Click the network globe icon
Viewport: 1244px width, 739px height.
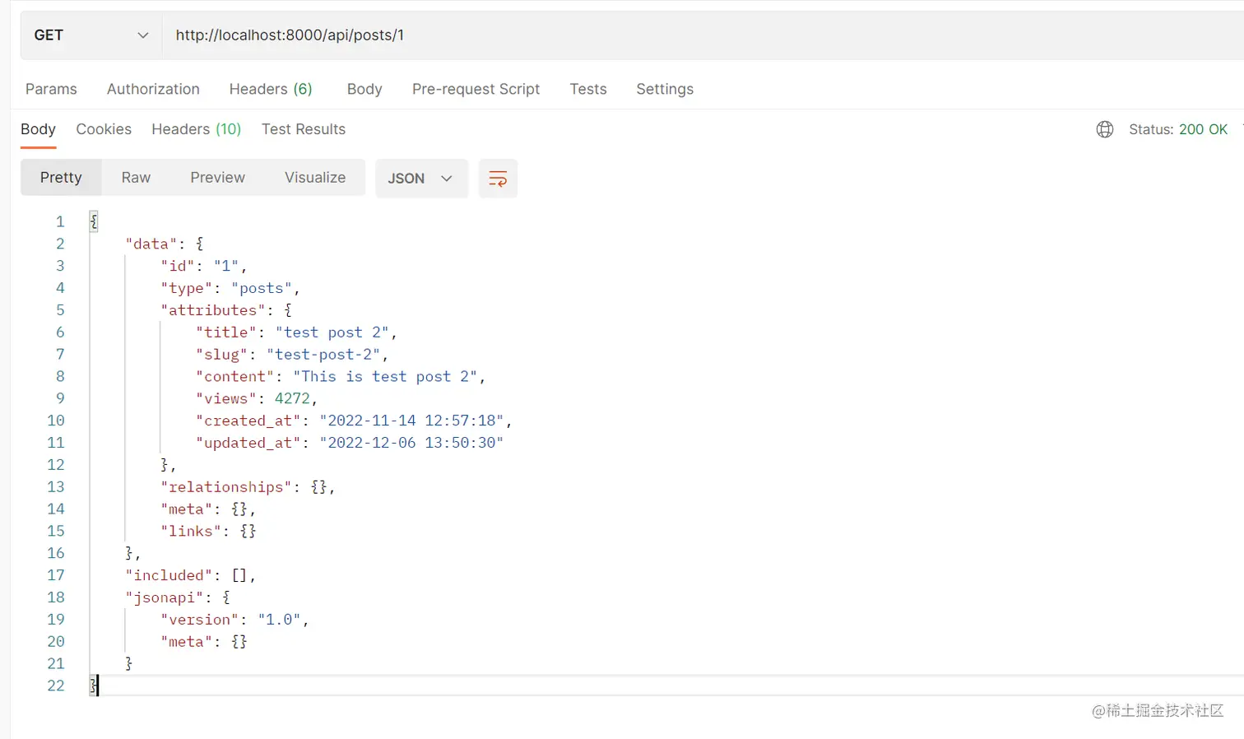pos(1105,129)
